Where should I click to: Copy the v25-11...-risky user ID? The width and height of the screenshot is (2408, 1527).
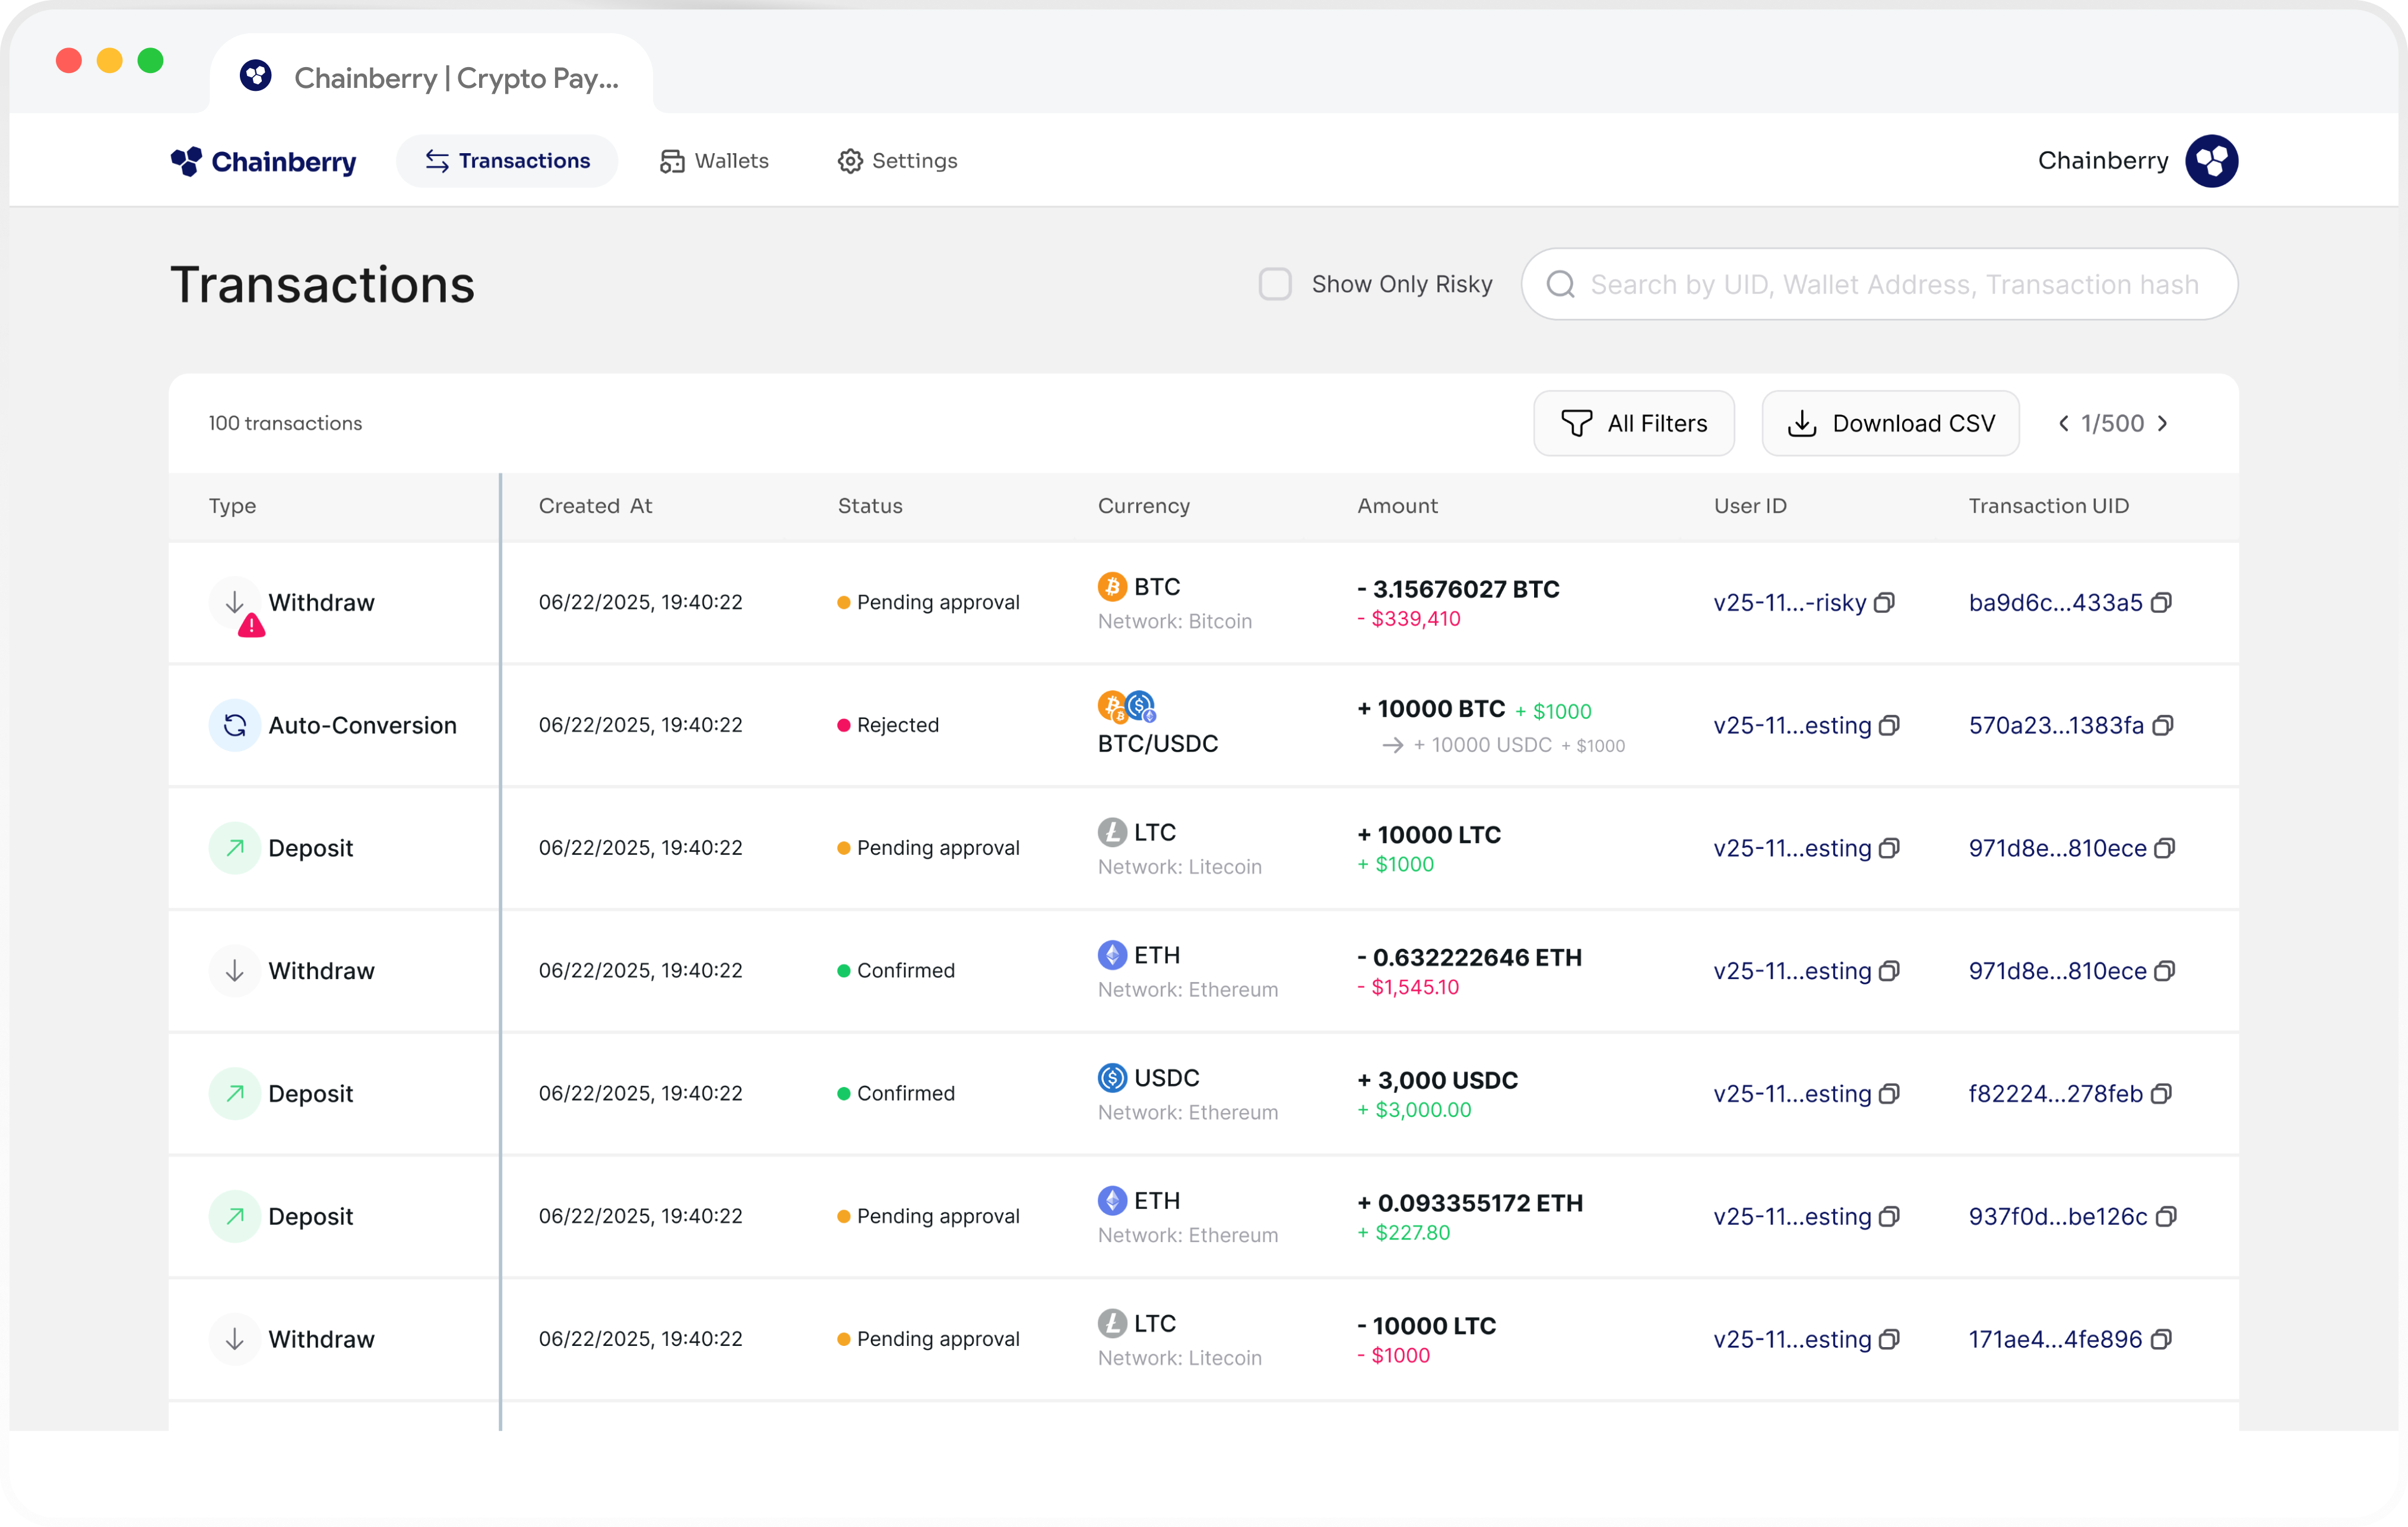point(1884,603)
